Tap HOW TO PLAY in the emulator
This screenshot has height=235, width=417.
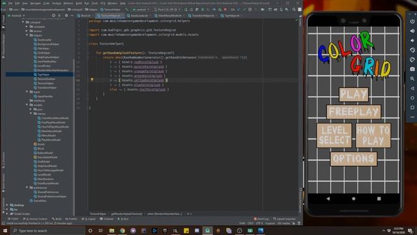tap(373, 135)
